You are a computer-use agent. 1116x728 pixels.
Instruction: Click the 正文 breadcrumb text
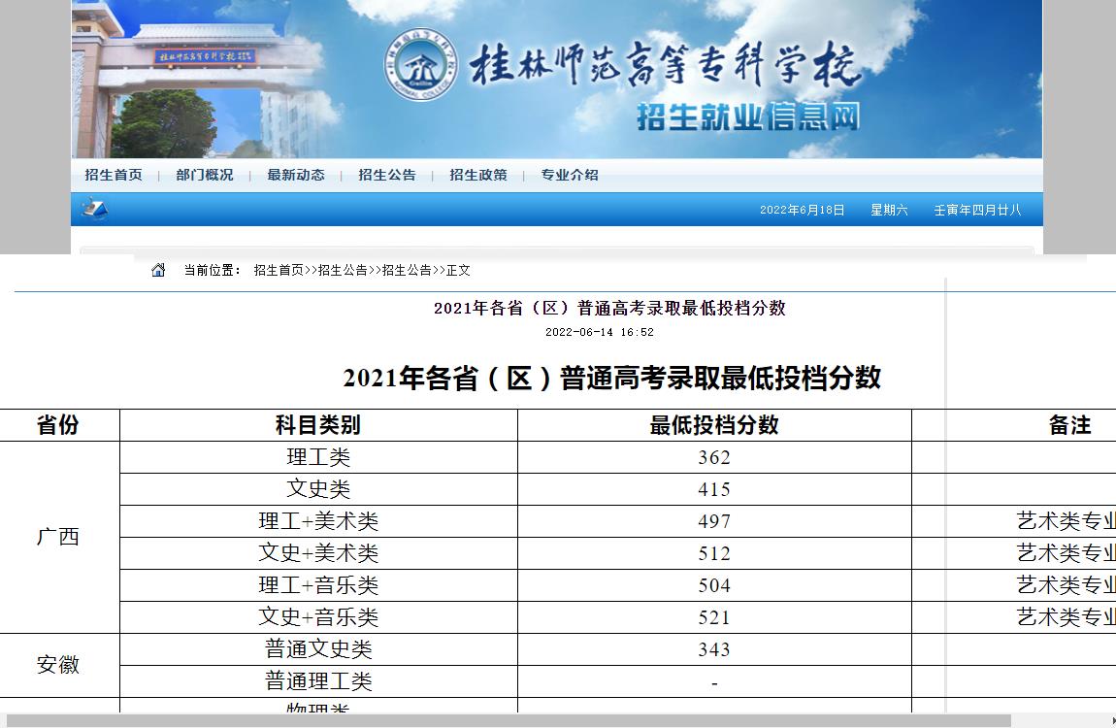pyautogui.click(x=458, y=271)
